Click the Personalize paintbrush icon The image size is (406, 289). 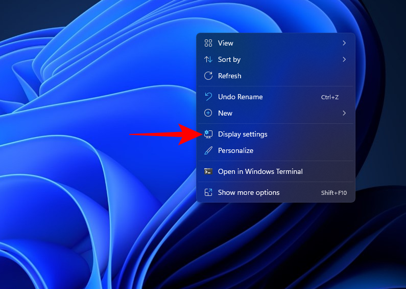coord(208,150)
